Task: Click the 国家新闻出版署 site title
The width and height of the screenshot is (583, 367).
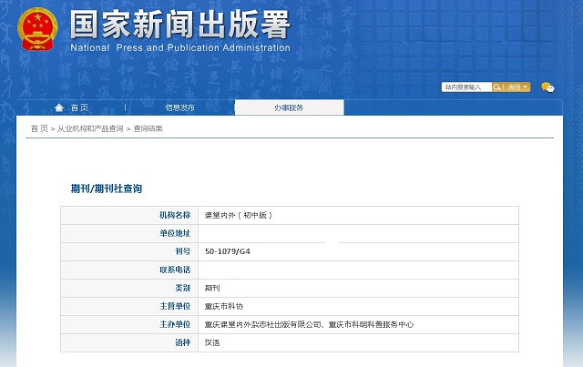Action: pyautogui.click(x=179, y=22)
